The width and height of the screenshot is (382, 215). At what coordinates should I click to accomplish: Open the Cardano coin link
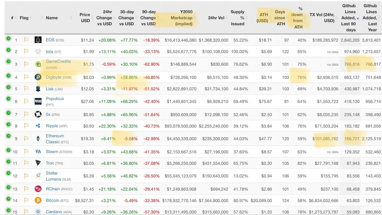point(54,212)
